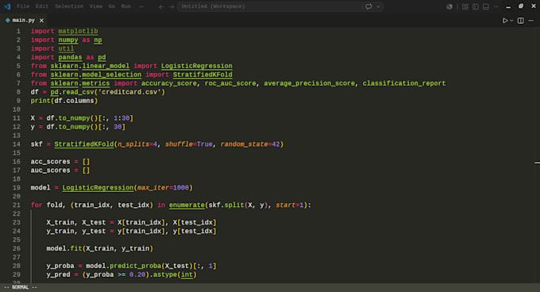Run the Python file with play icon
This screenshot has height=292, width=540.
pyautogui.click(x=505, y=21)
